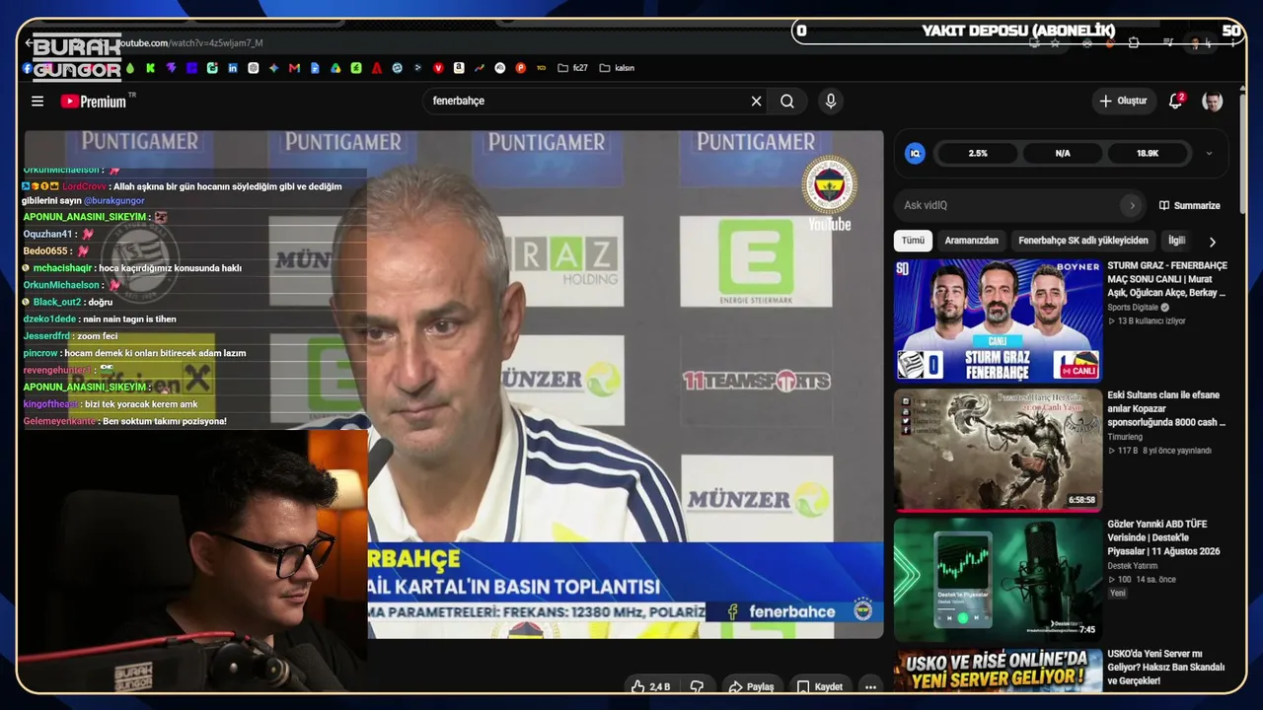Show more filter chips with the arrow
The height and width of the screenshot is (710, 1263).
(1213, 241)
